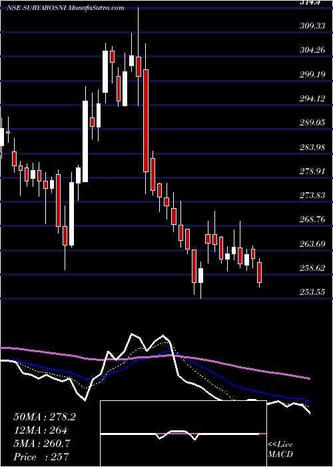Click the 304.26 price axis label

point(312,50)
